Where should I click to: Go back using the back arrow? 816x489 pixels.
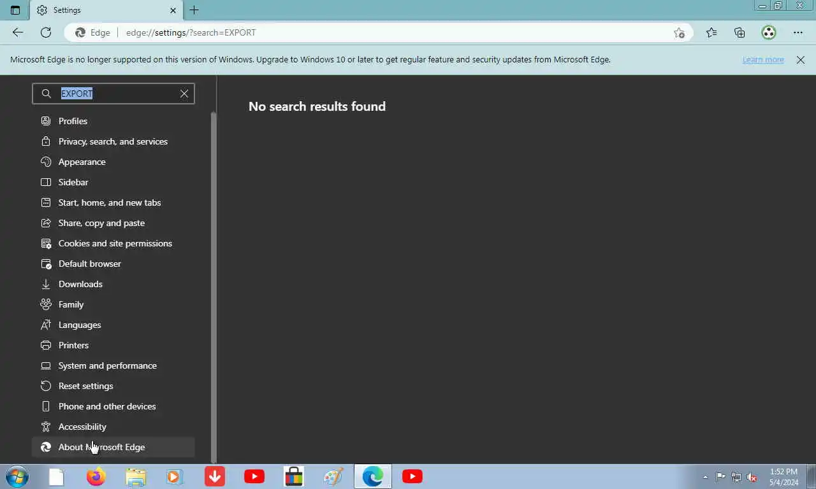pos(18,32)
